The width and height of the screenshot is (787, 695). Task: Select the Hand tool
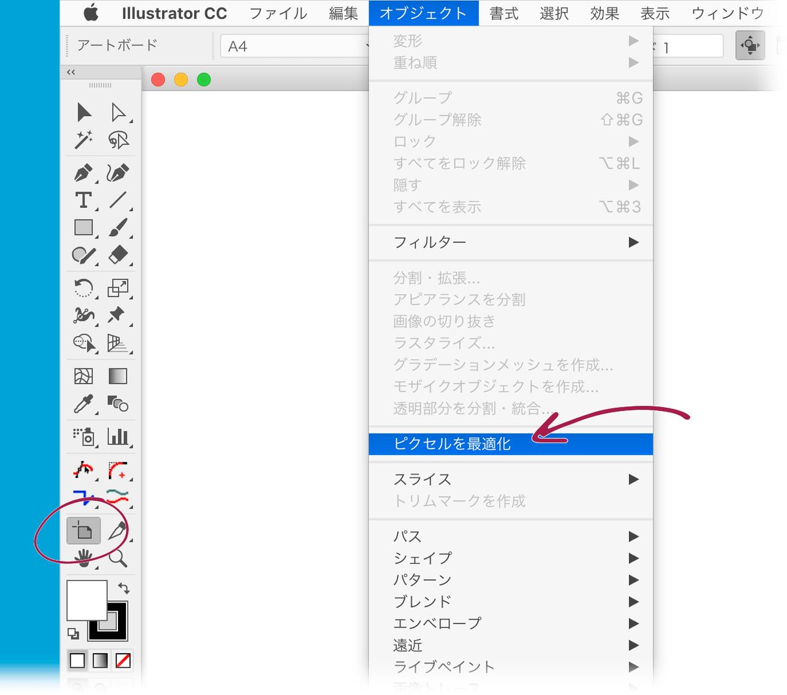click(x=84, y=558)
